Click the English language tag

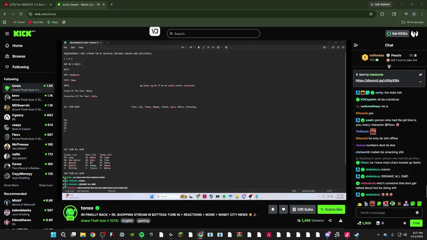coord(127,221)
